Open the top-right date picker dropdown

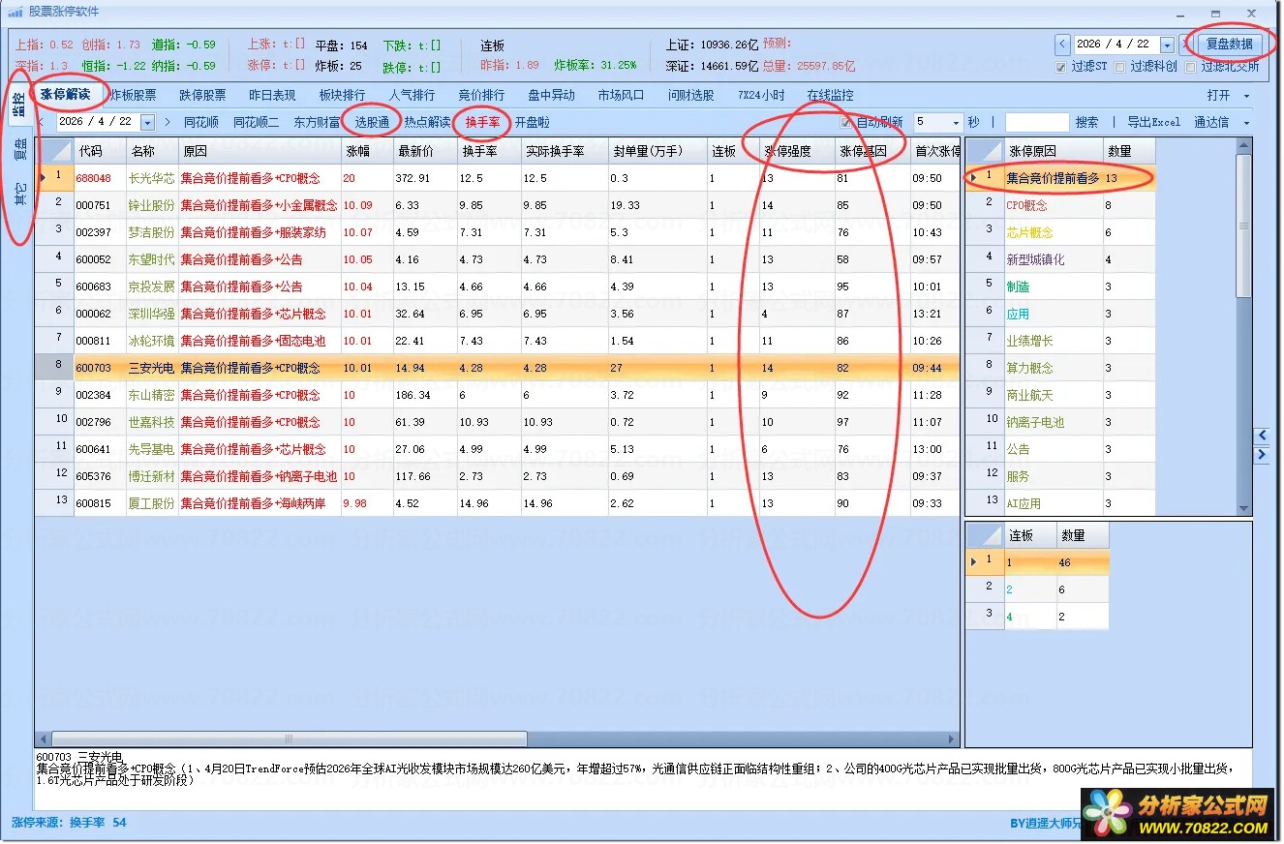pyautogui.click(x=1167, y=45)
